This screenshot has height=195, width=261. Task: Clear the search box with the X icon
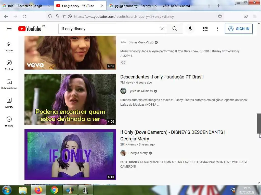click(x=162, y=29)
